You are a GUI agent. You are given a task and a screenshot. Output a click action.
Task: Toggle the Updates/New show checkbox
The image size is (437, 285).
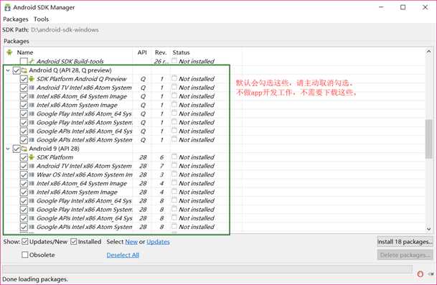pos(25,241)
